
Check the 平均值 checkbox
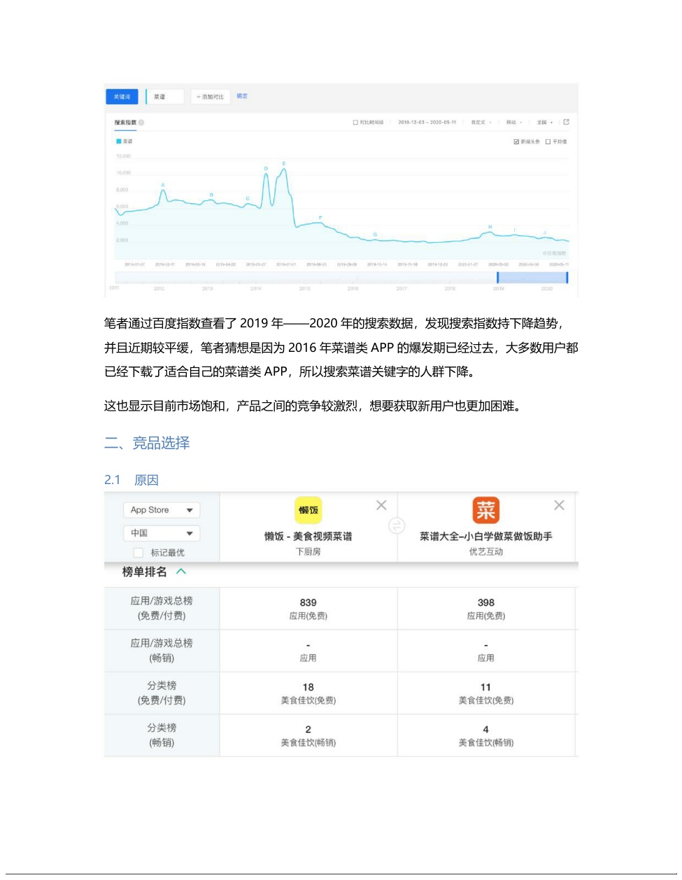click(x=548, y=142)
